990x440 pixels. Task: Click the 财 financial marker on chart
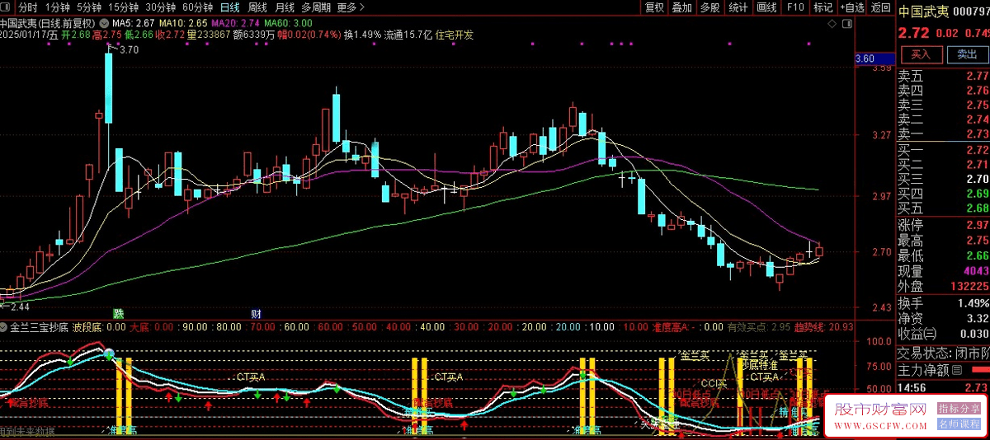click(256, 314)
